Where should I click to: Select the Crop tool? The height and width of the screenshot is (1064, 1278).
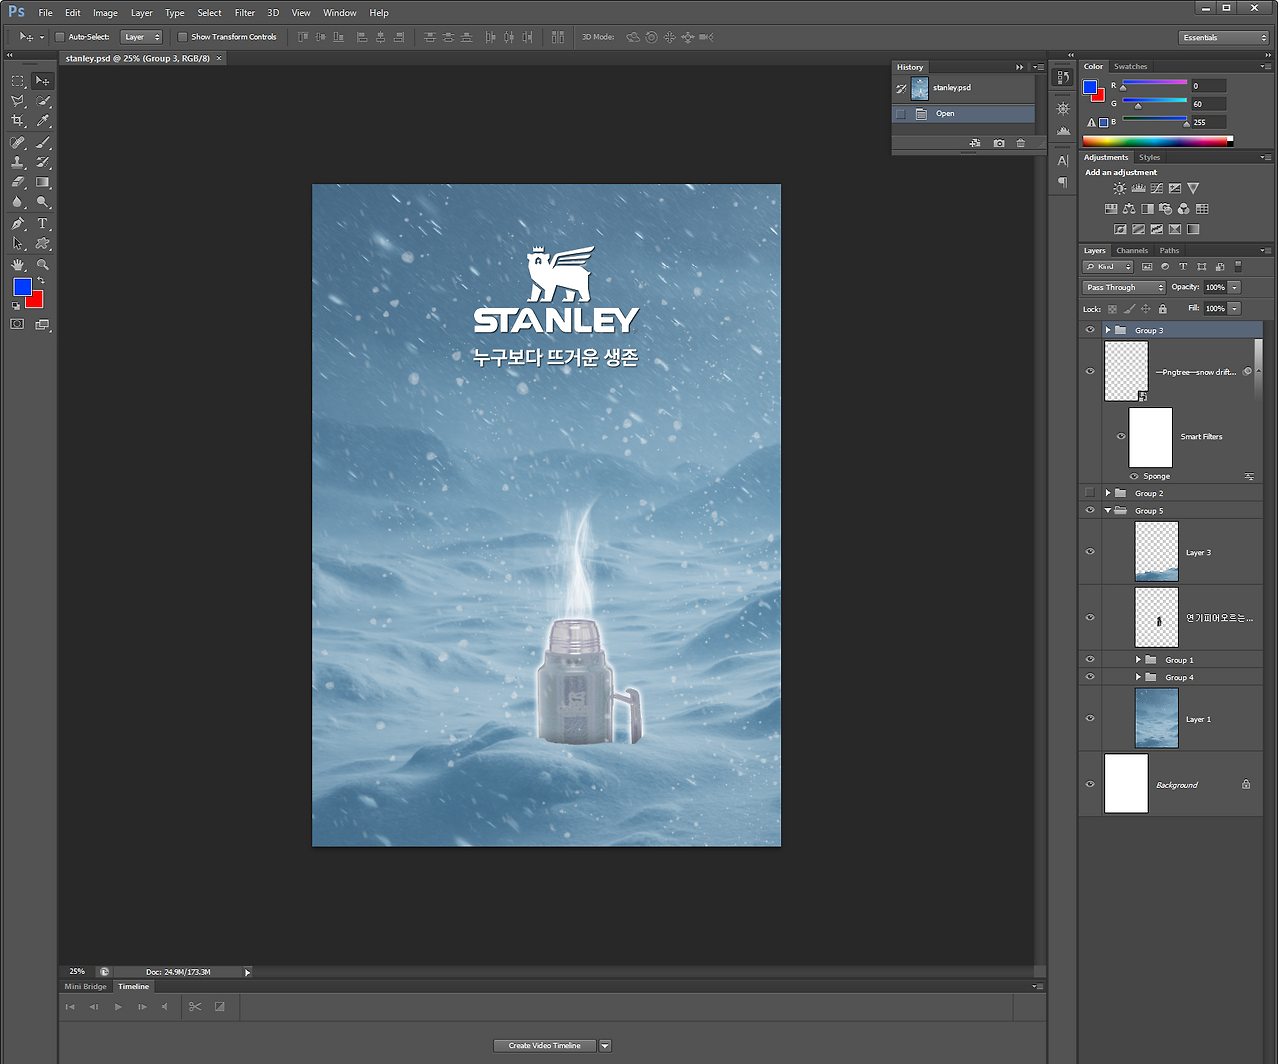pyautogui.click(x=17, y=121)
